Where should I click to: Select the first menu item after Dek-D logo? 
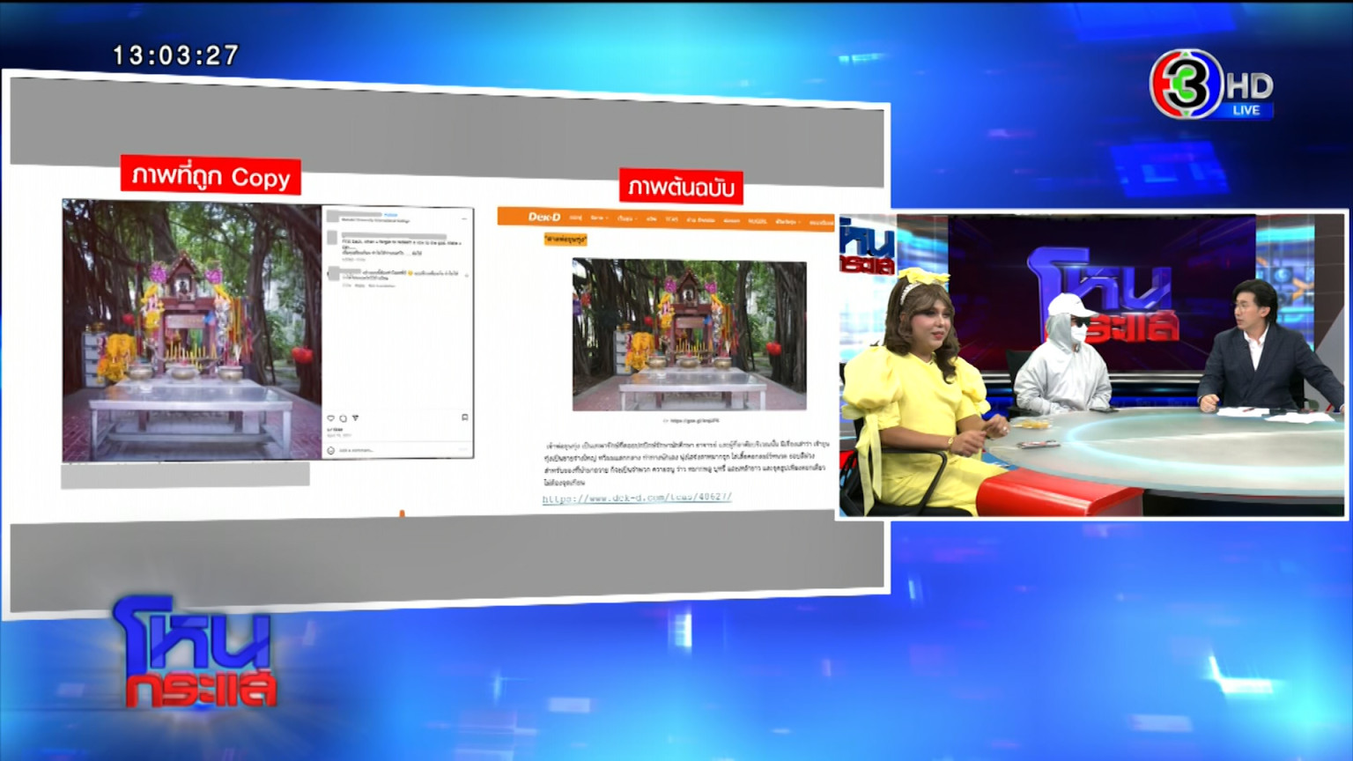pos(575,218)
